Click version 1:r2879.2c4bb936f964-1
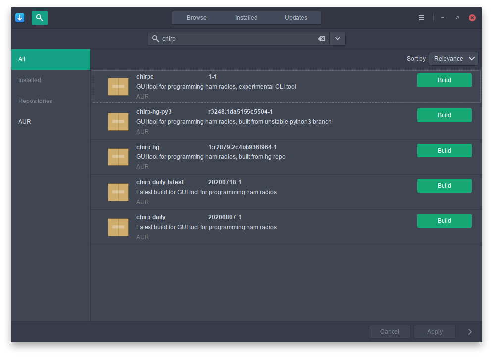Screen dimensions: 493x357 pos(243,147)
